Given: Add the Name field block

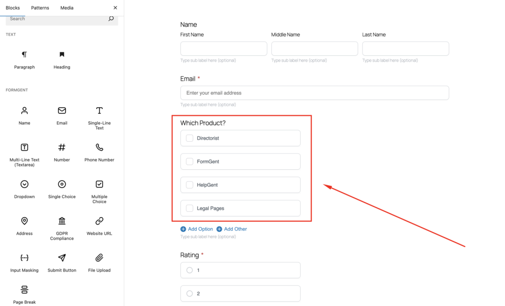Looking at the screenshot, I should click(25, 116).
